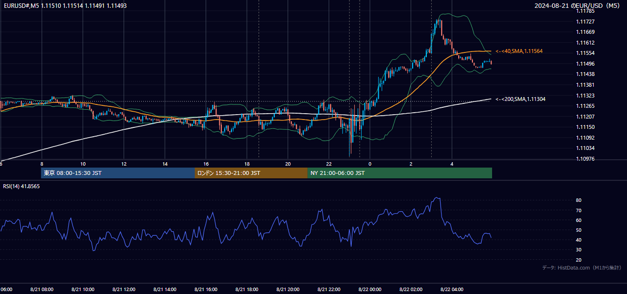Viewport: 627px width, 294px height.
Task: Click the 8/21 10:00 time axis label
Action: pyautogui.click(x=83, y=290)
